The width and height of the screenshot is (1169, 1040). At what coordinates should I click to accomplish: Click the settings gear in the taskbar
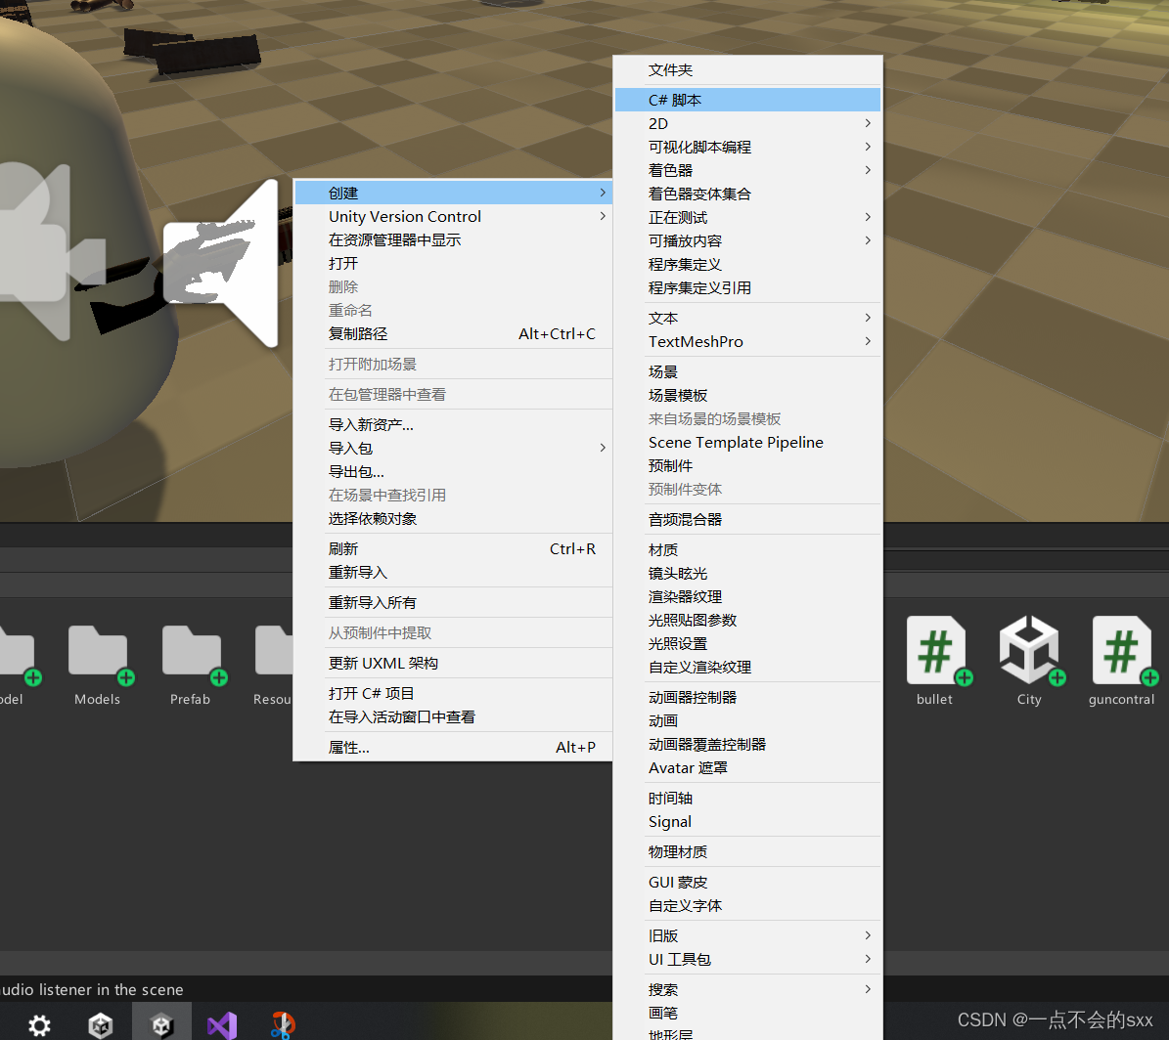(39, 1025)
